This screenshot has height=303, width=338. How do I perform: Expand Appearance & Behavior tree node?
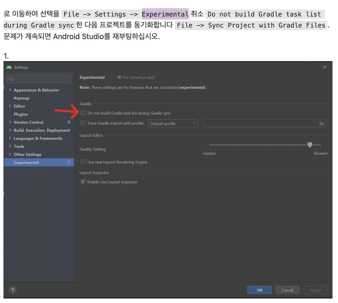pos(10,90)
